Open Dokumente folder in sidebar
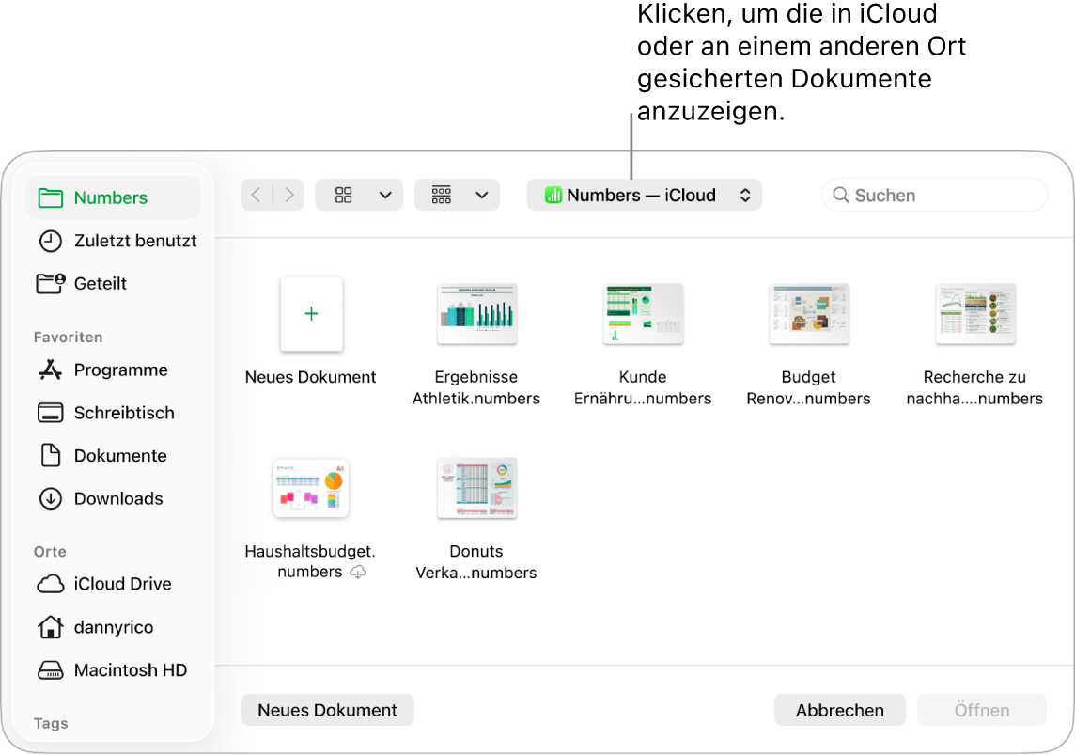1075x755 pixels. coord(113,456)
